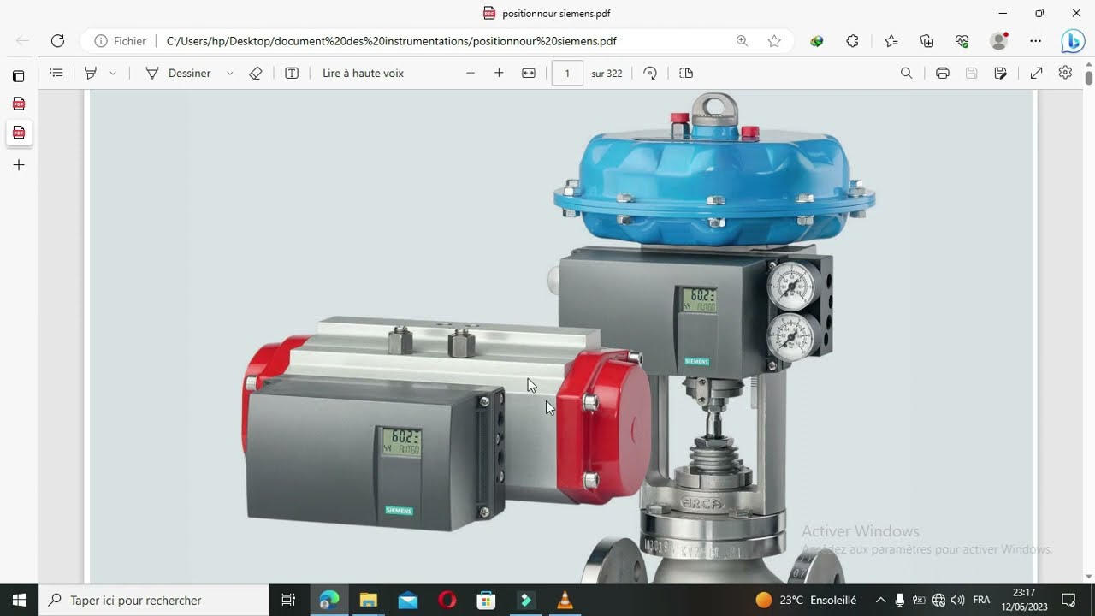Open Browser essentials heart icon
Viewport: 1095px width, 616px height.
pyautogui.click(x=962, y=41)
